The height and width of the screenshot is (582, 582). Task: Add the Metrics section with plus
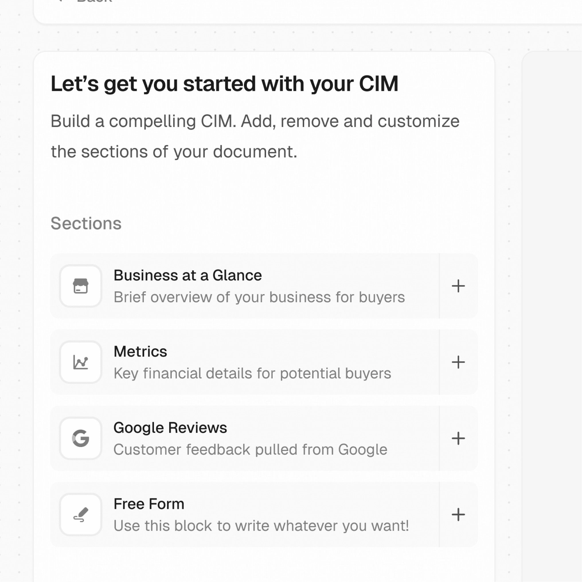pos(458,362)
